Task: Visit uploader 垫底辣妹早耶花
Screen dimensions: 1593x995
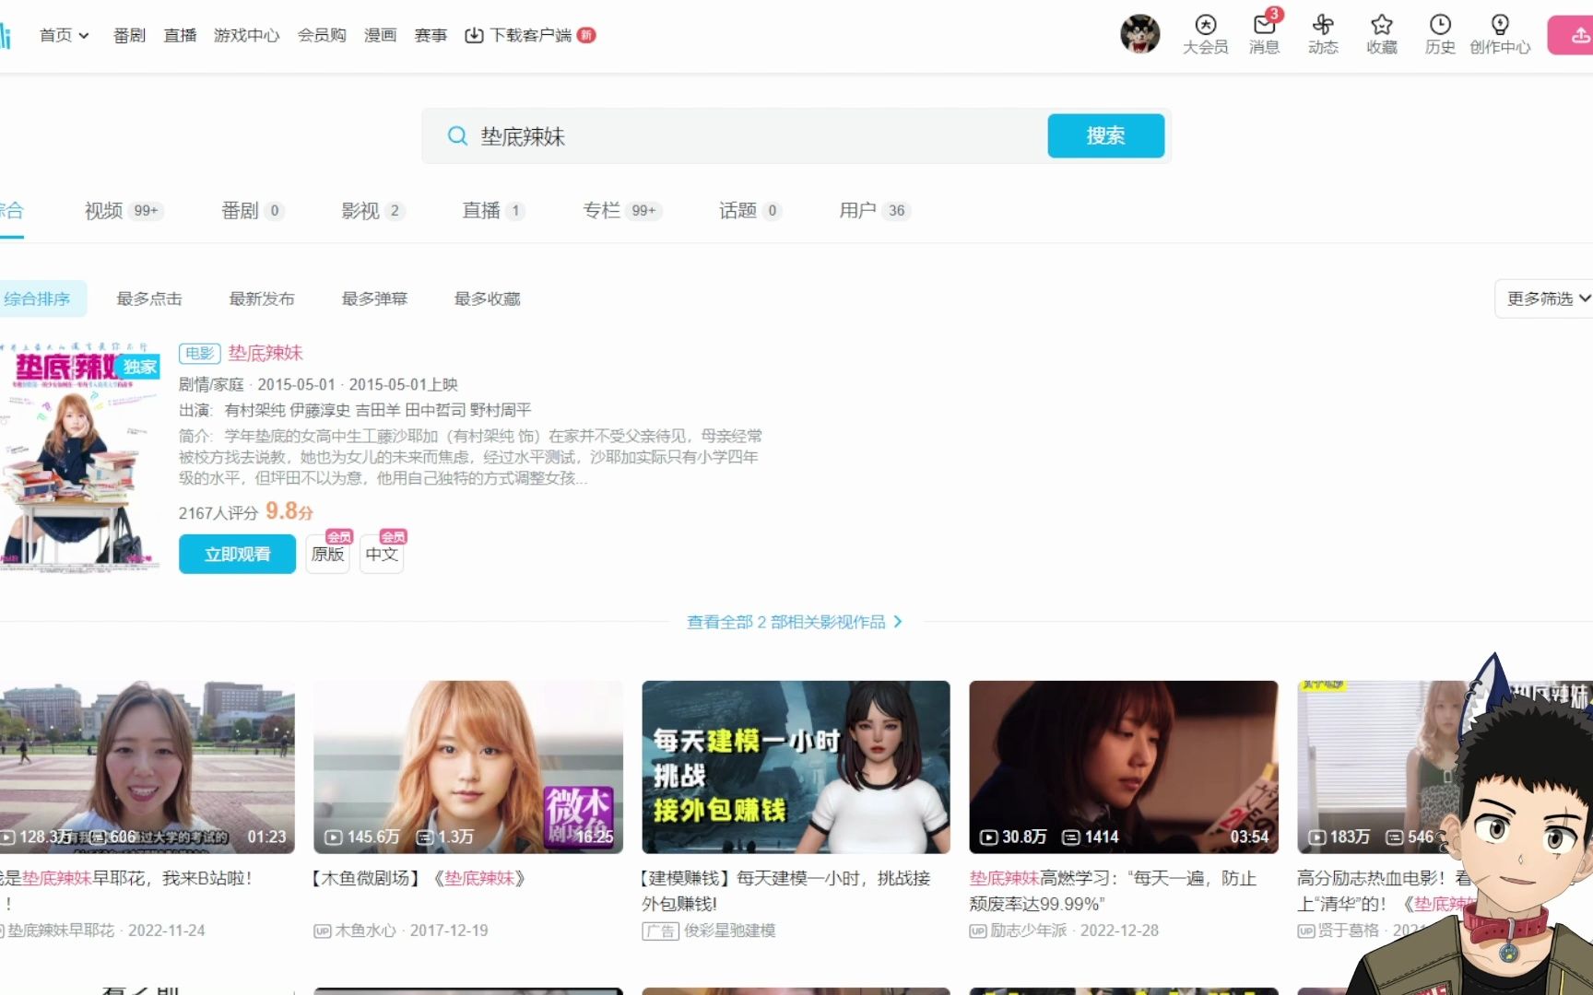Action: pos(61,931)
